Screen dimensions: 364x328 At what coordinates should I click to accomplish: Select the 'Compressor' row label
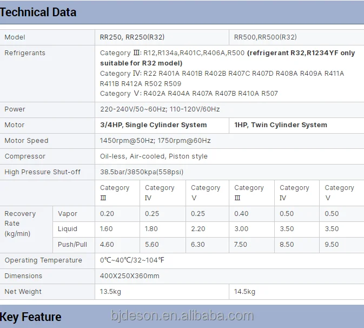(x=25, y=156)
